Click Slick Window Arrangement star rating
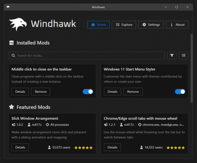 [x=83, y=148]
